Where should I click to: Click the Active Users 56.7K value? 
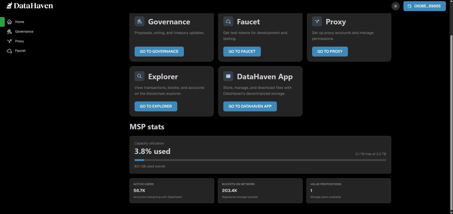(139, 191)
